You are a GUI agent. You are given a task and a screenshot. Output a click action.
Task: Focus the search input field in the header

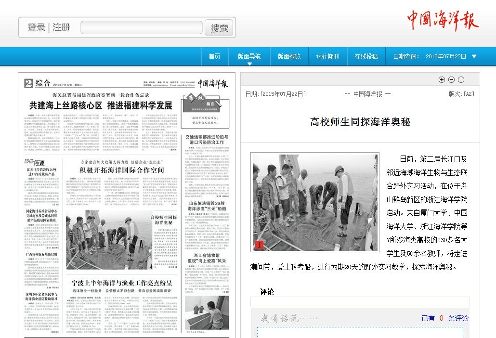pos(142,27)
